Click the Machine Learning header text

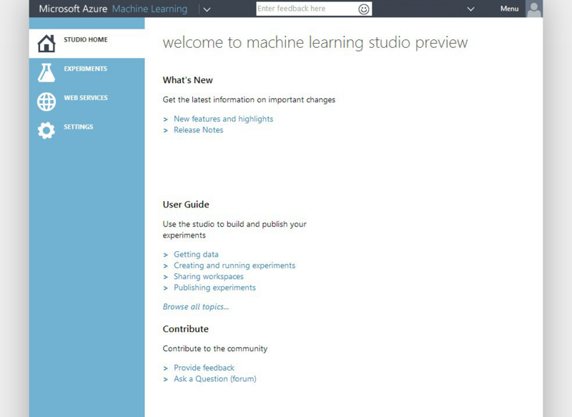click(x=149, y=9)
